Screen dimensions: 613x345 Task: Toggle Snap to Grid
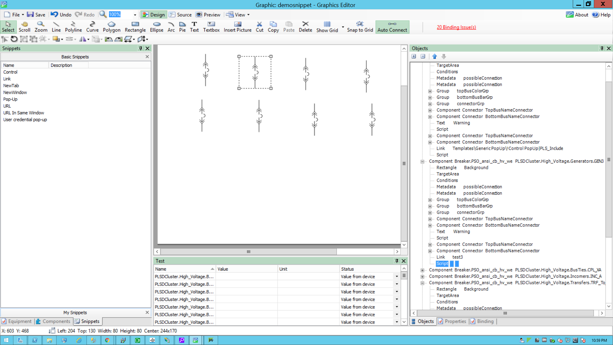point(360,27)
